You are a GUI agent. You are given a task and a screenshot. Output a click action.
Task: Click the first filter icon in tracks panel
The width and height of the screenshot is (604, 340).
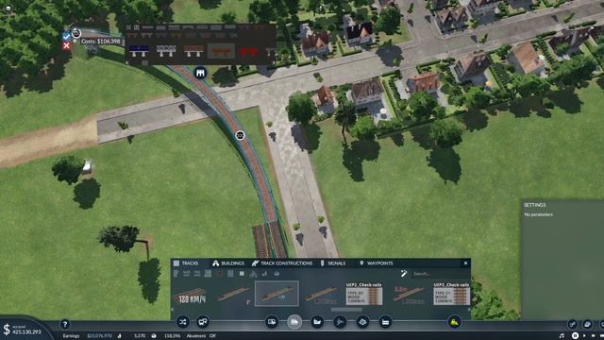click(176, 274)
